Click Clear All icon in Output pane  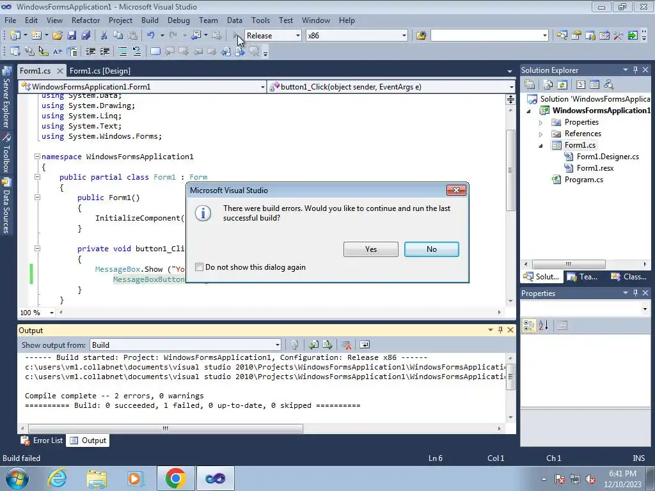click(x=346, y=345)
